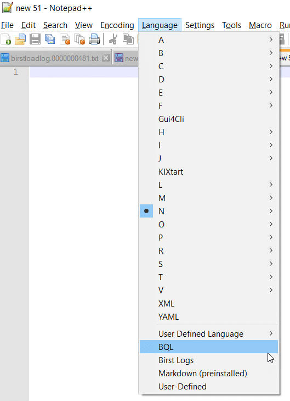Expand the O languages submenu
The image size is (290, 401).
tap(209, 225)
